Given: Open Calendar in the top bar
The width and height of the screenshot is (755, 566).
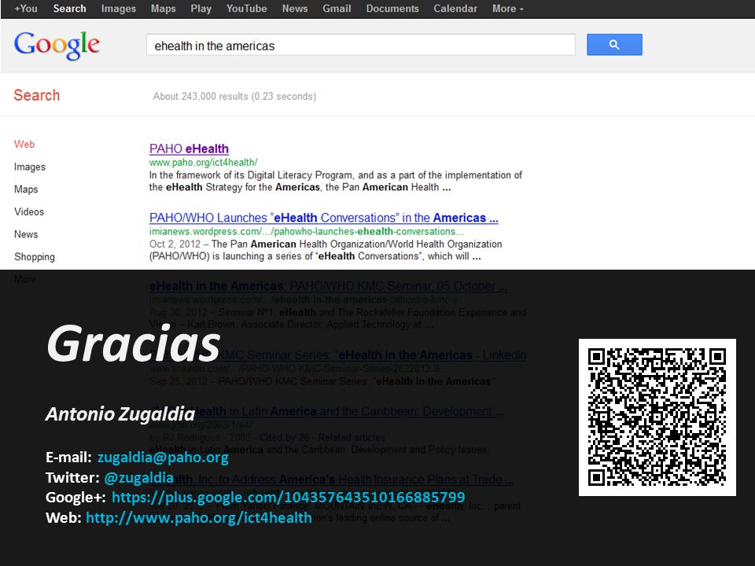Looking at the screenshot, I should (455, 9).
